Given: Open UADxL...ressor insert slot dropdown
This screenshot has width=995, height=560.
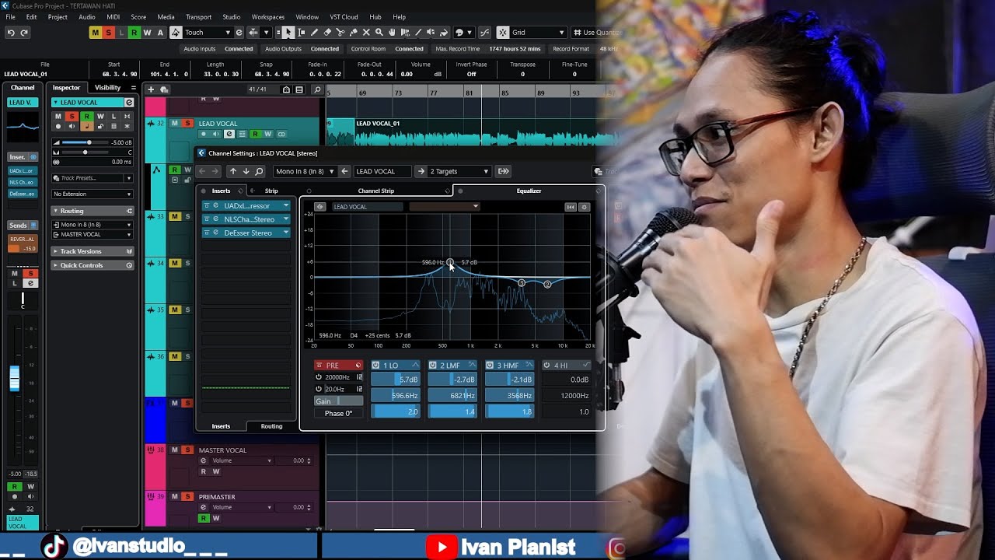Looking at the screenshot, I should (286, 206).
